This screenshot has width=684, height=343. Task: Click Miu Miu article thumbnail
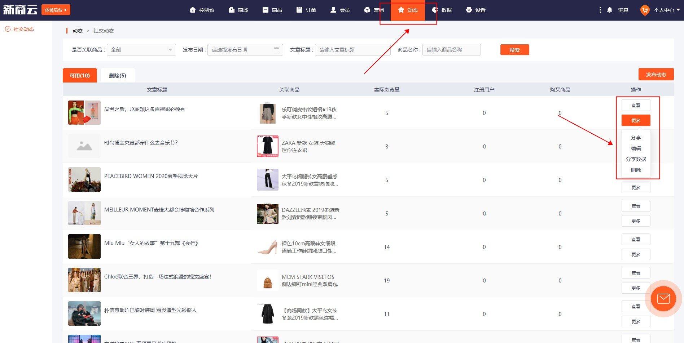[84, 246]
